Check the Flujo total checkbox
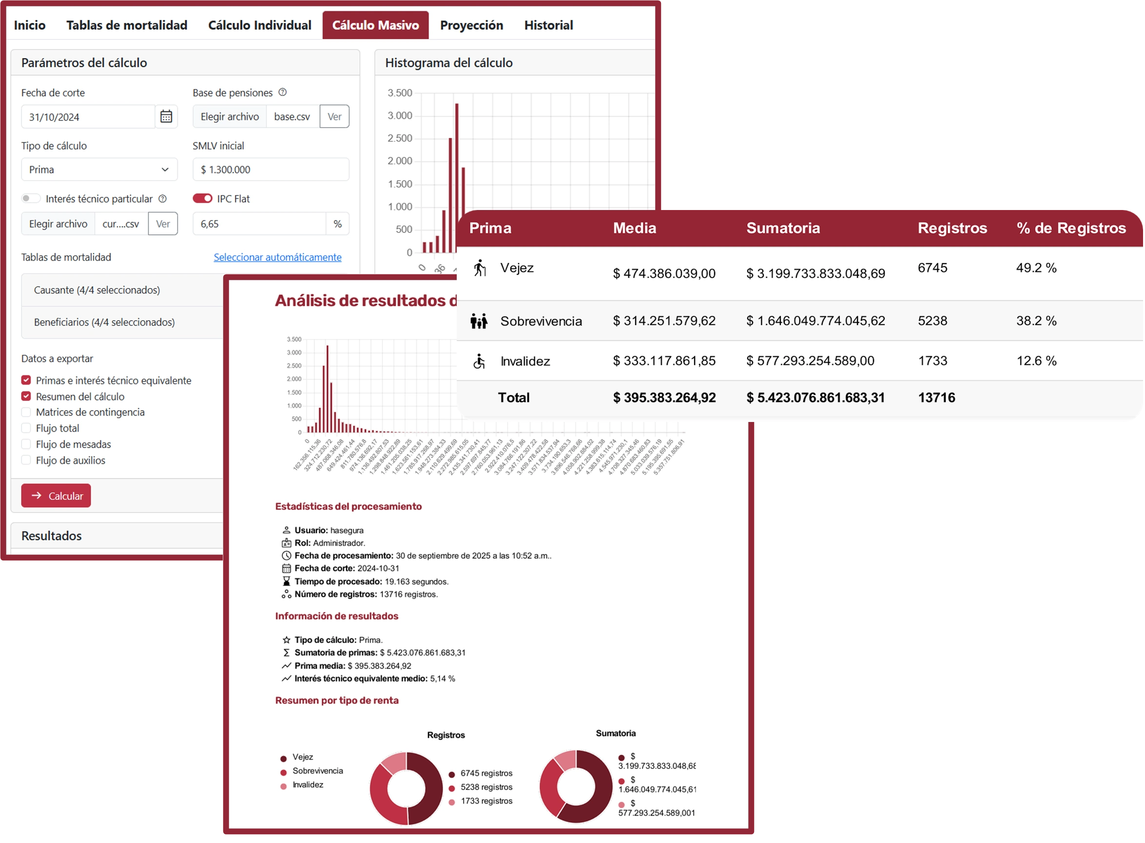This screenshot has height=843, width=1145. pyautogui.click(x=26, y=429)
